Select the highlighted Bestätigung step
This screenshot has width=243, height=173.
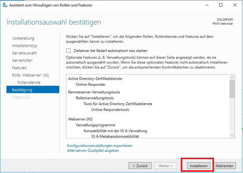(x=22, y=90)
